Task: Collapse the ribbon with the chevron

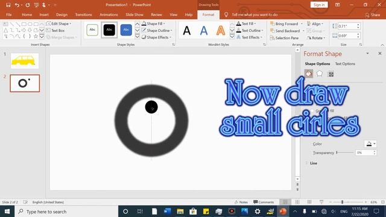Action: pyautogui.click(x=382, y=45)
